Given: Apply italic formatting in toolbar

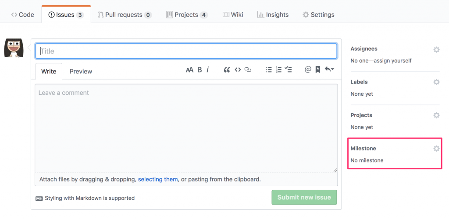Looking at the screenshot, I should click(208, 70).
